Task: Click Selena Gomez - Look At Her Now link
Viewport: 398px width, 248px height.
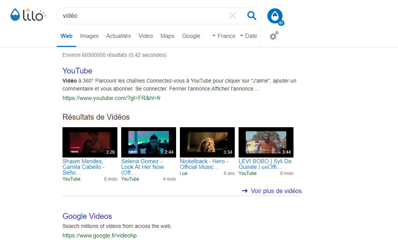Action: [x=142, y=167]
